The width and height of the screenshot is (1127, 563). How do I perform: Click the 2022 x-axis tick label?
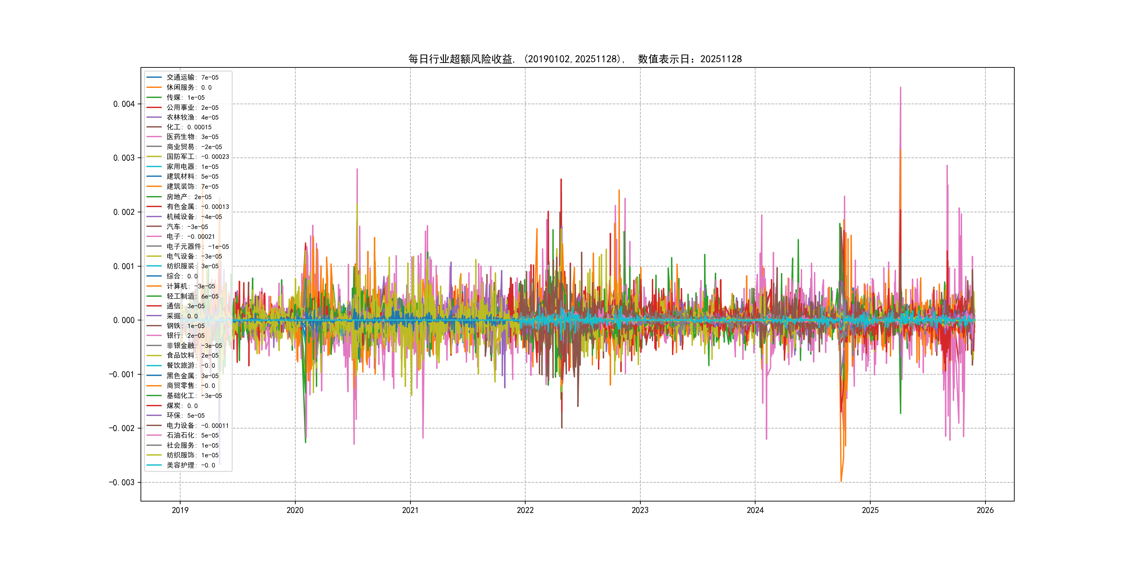click(525, 510)
